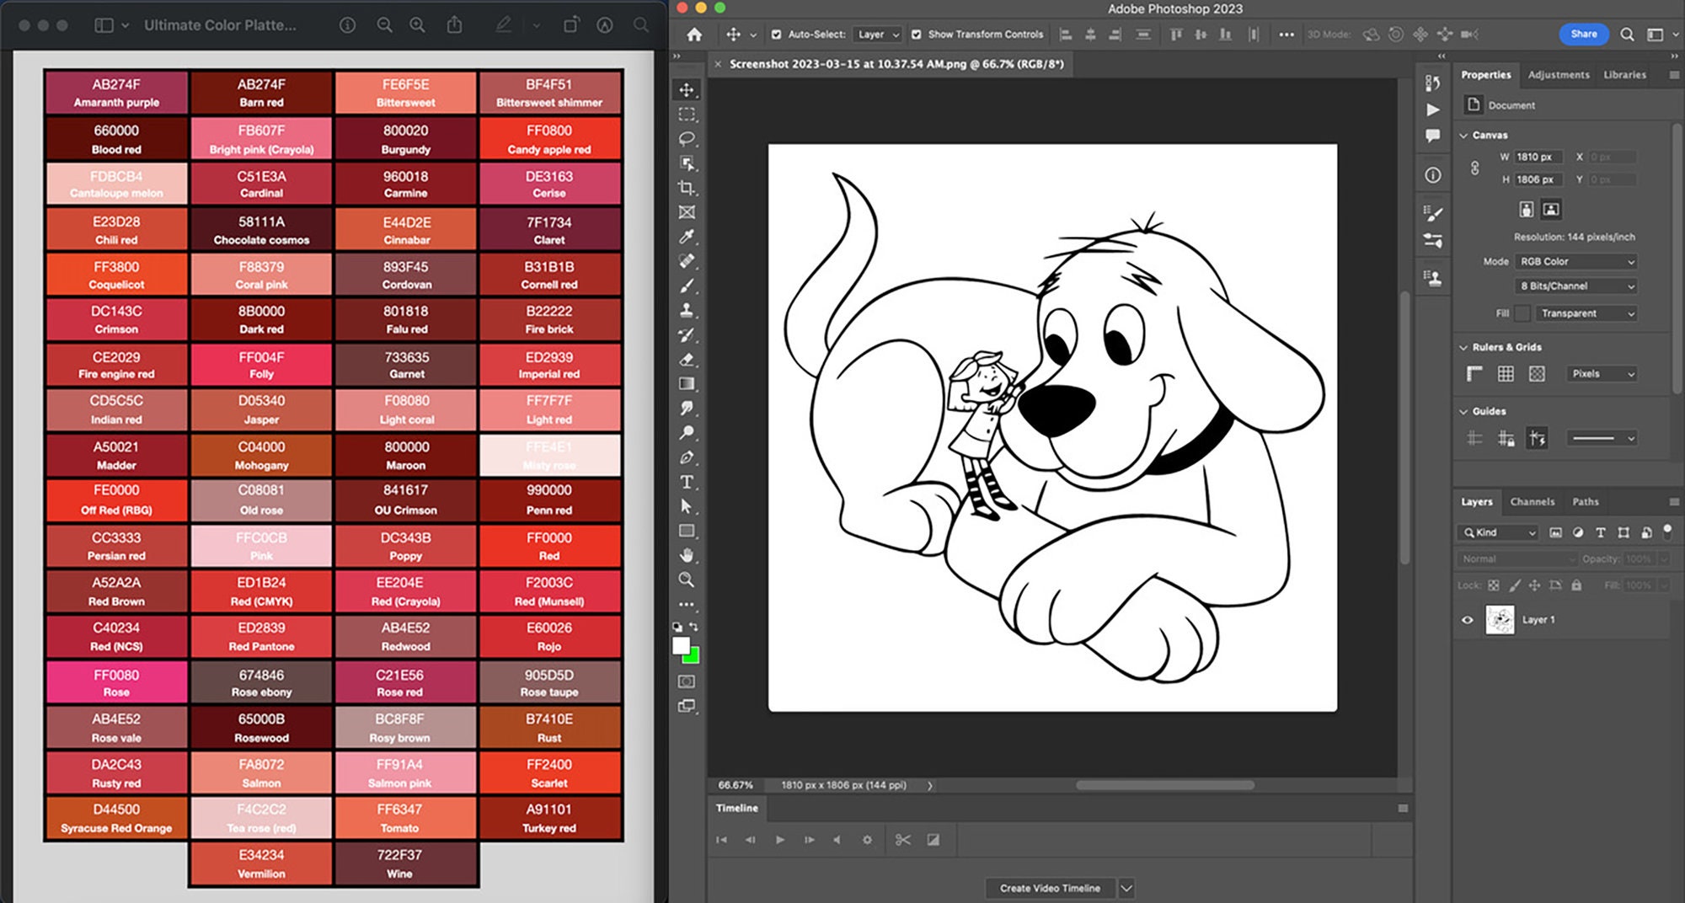Activate the Crop tool
The height and width of the screenshot is (903, 1685).
(687, 190)
